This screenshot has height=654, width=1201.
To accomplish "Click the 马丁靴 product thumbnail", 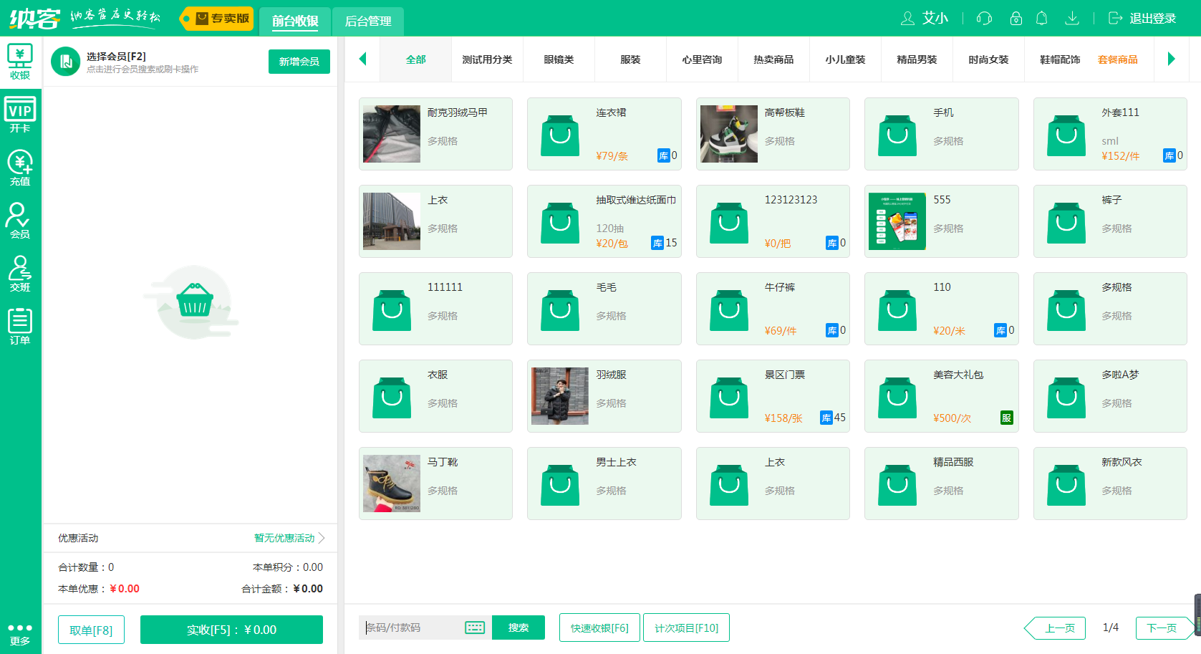I will pos(391,484).
